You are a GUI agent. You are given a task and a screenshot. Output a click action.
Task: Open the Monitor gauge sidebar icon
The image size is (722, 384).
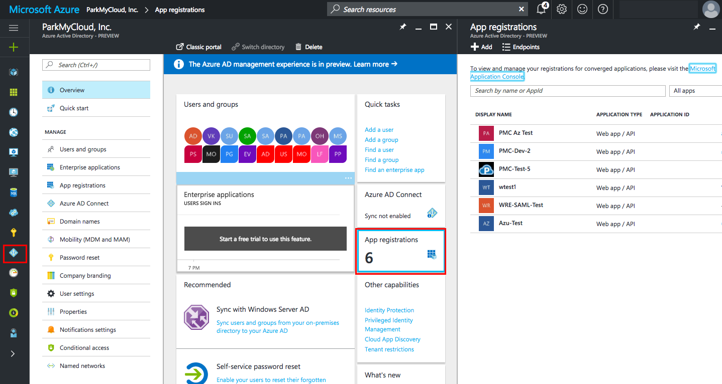[14, 273]
